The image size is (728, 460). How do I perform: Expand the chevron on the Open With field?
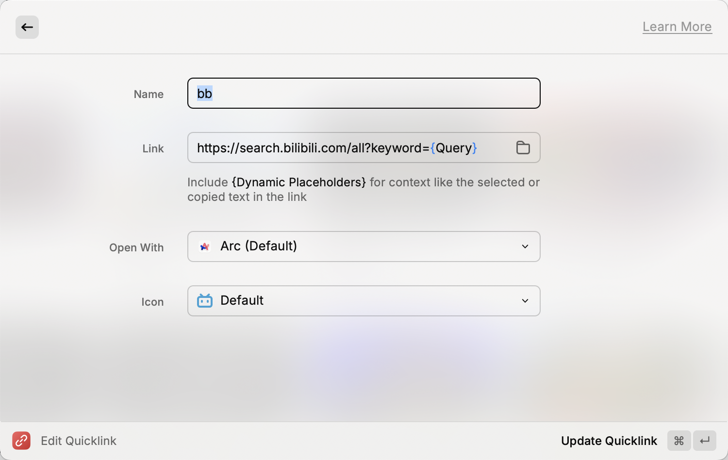coord(525,246)
